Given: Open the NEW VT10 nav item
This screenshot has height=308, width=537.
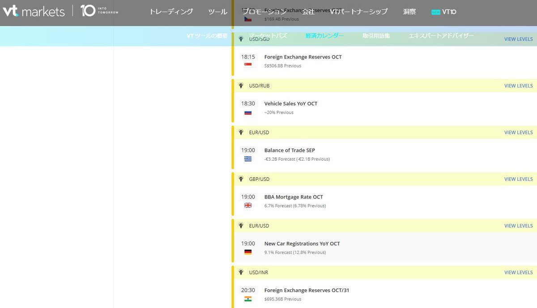Looking at the screenshot, I should [x=444, y=12].
